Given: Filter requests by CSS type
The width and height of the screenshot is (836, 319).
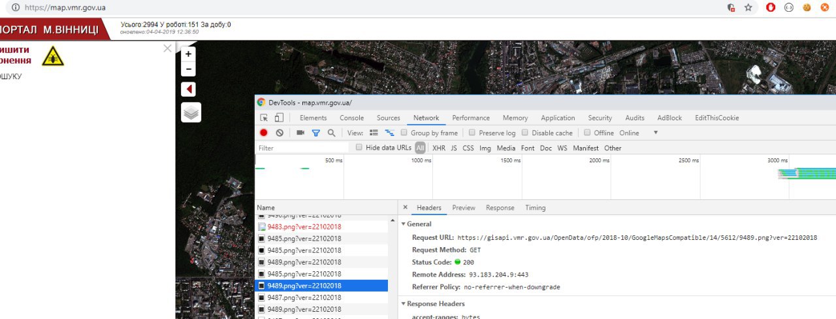Looking at the screenshot, I should click(468, 148).
